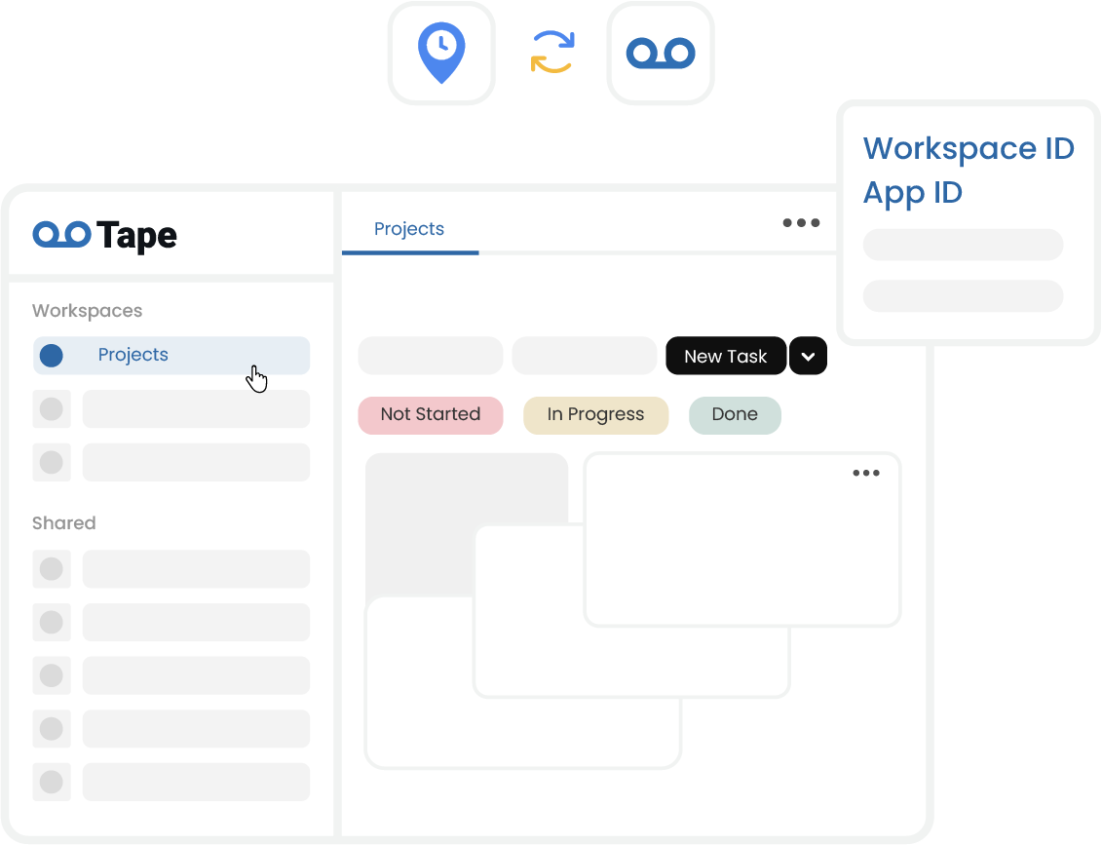
Task: Select the Done status label
Action: [735, 415]
